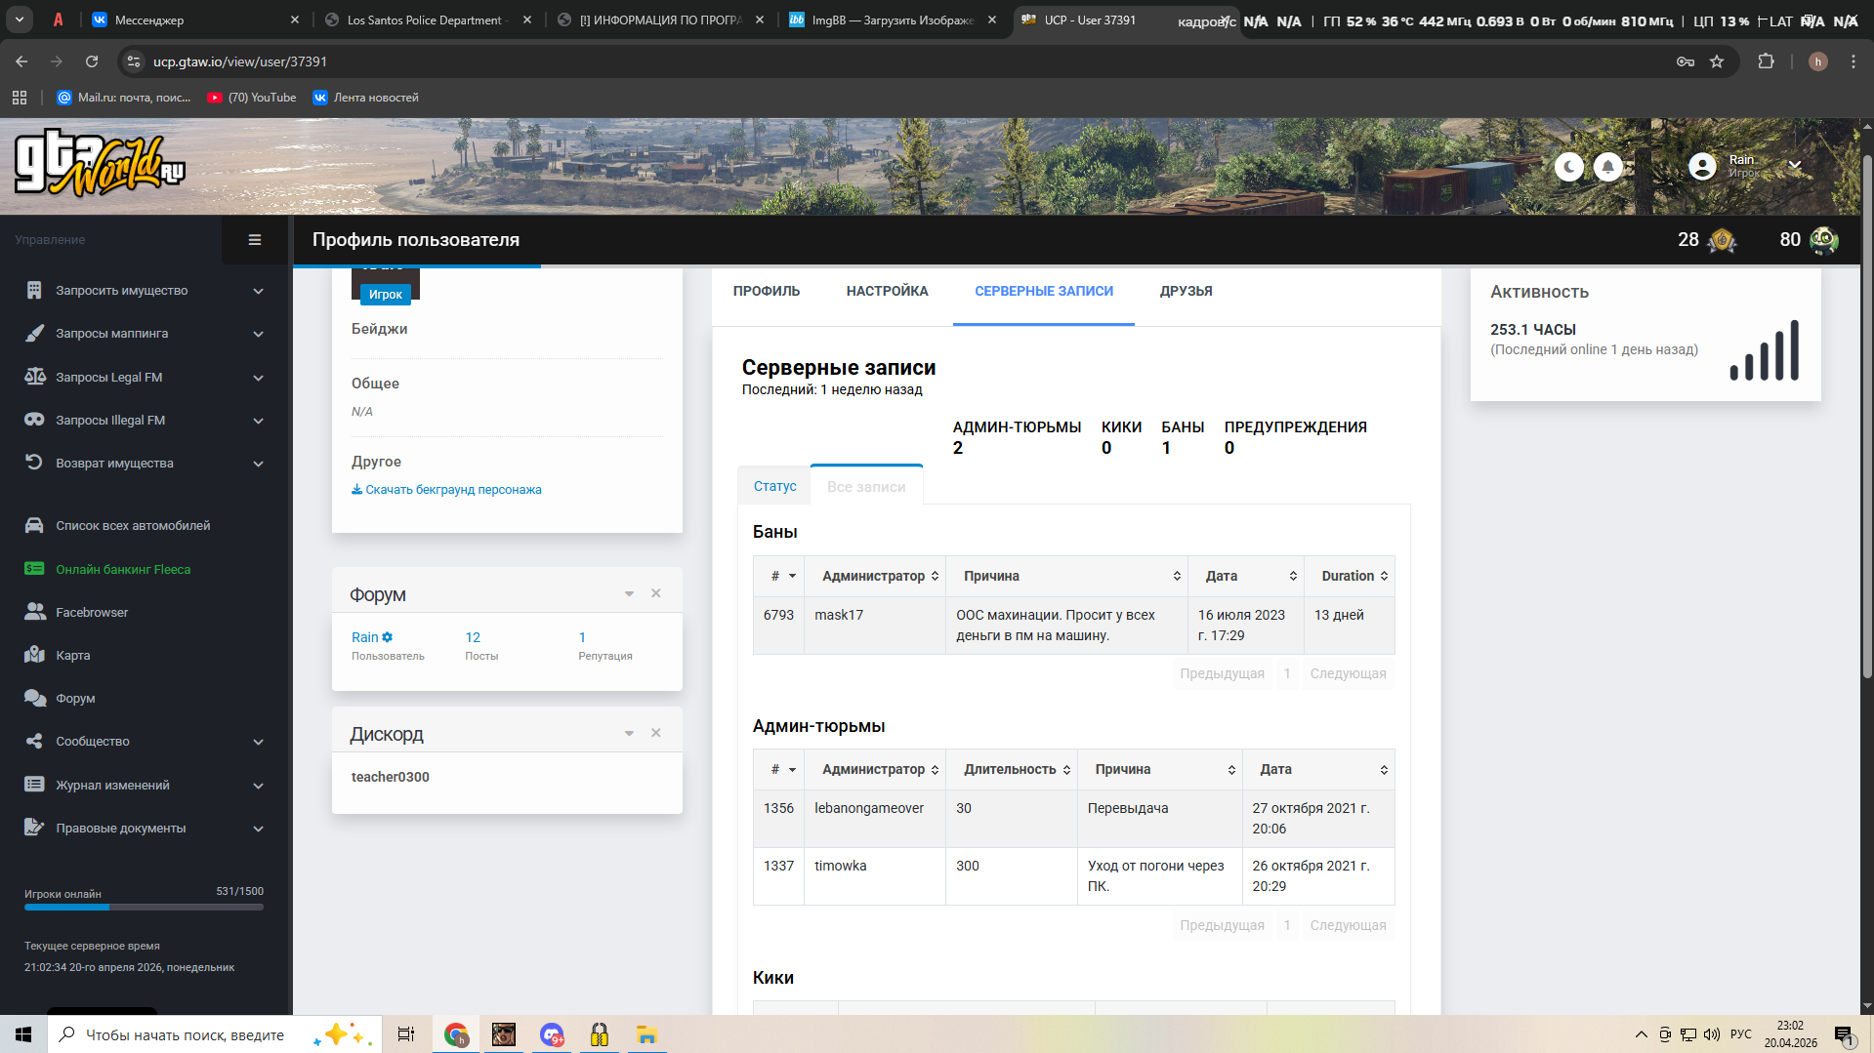Click Следующая under Баны table
The width and height of the screenshot is (1874, 1053).
(x=1348, y=673)
